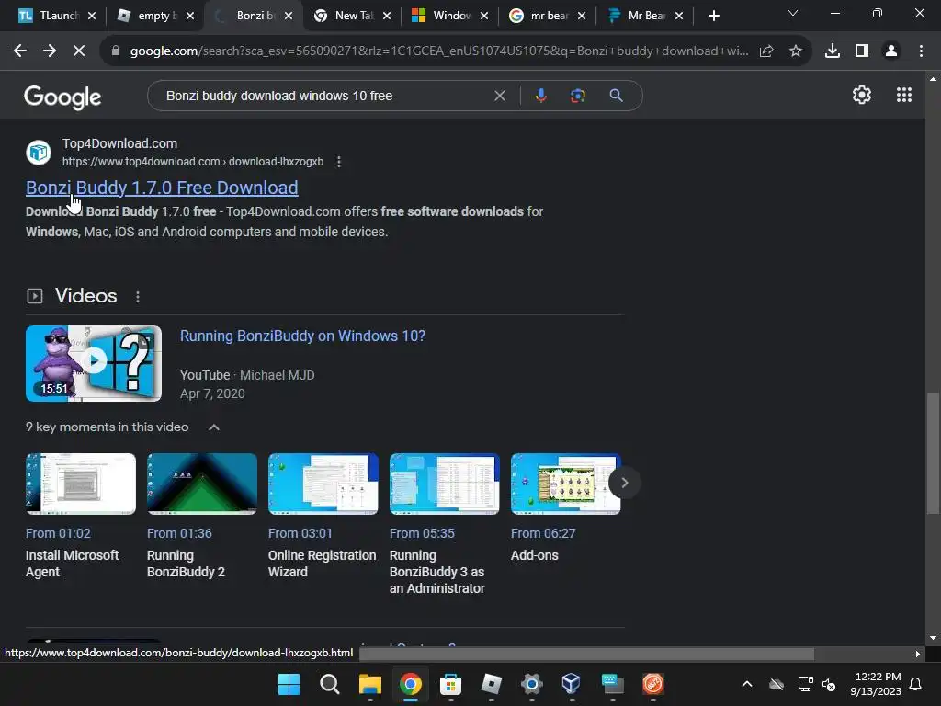Open more options for Top4Download result
The image size is (941, 706).
click(x=339, y=162)
